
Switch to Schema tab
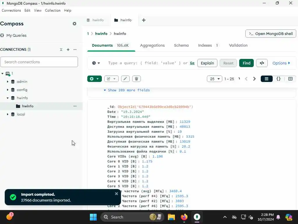[181, 45]
